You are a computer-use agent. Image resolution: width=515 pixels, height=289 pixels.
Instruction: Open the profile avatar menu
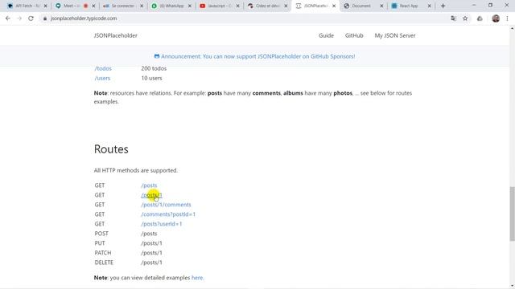[496, 18]
